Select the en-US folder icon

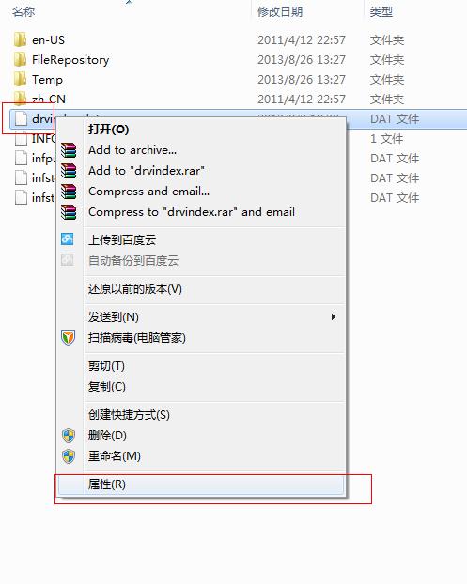pos(20,39)
